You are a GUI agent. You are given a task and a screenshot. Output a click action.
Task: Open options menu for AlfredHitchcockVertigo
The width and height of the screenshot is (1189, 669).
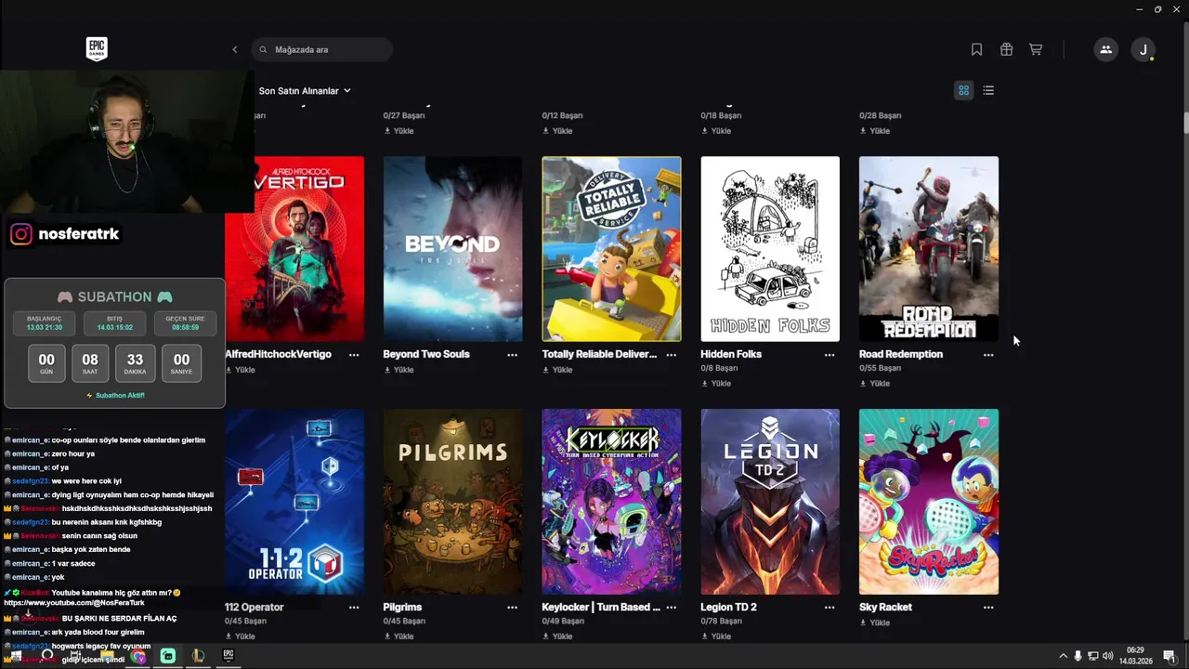354,355
